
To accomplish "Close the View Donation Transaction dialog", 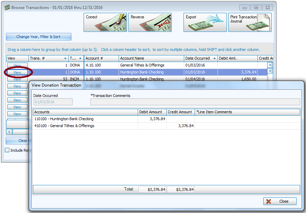I will 280,201.
